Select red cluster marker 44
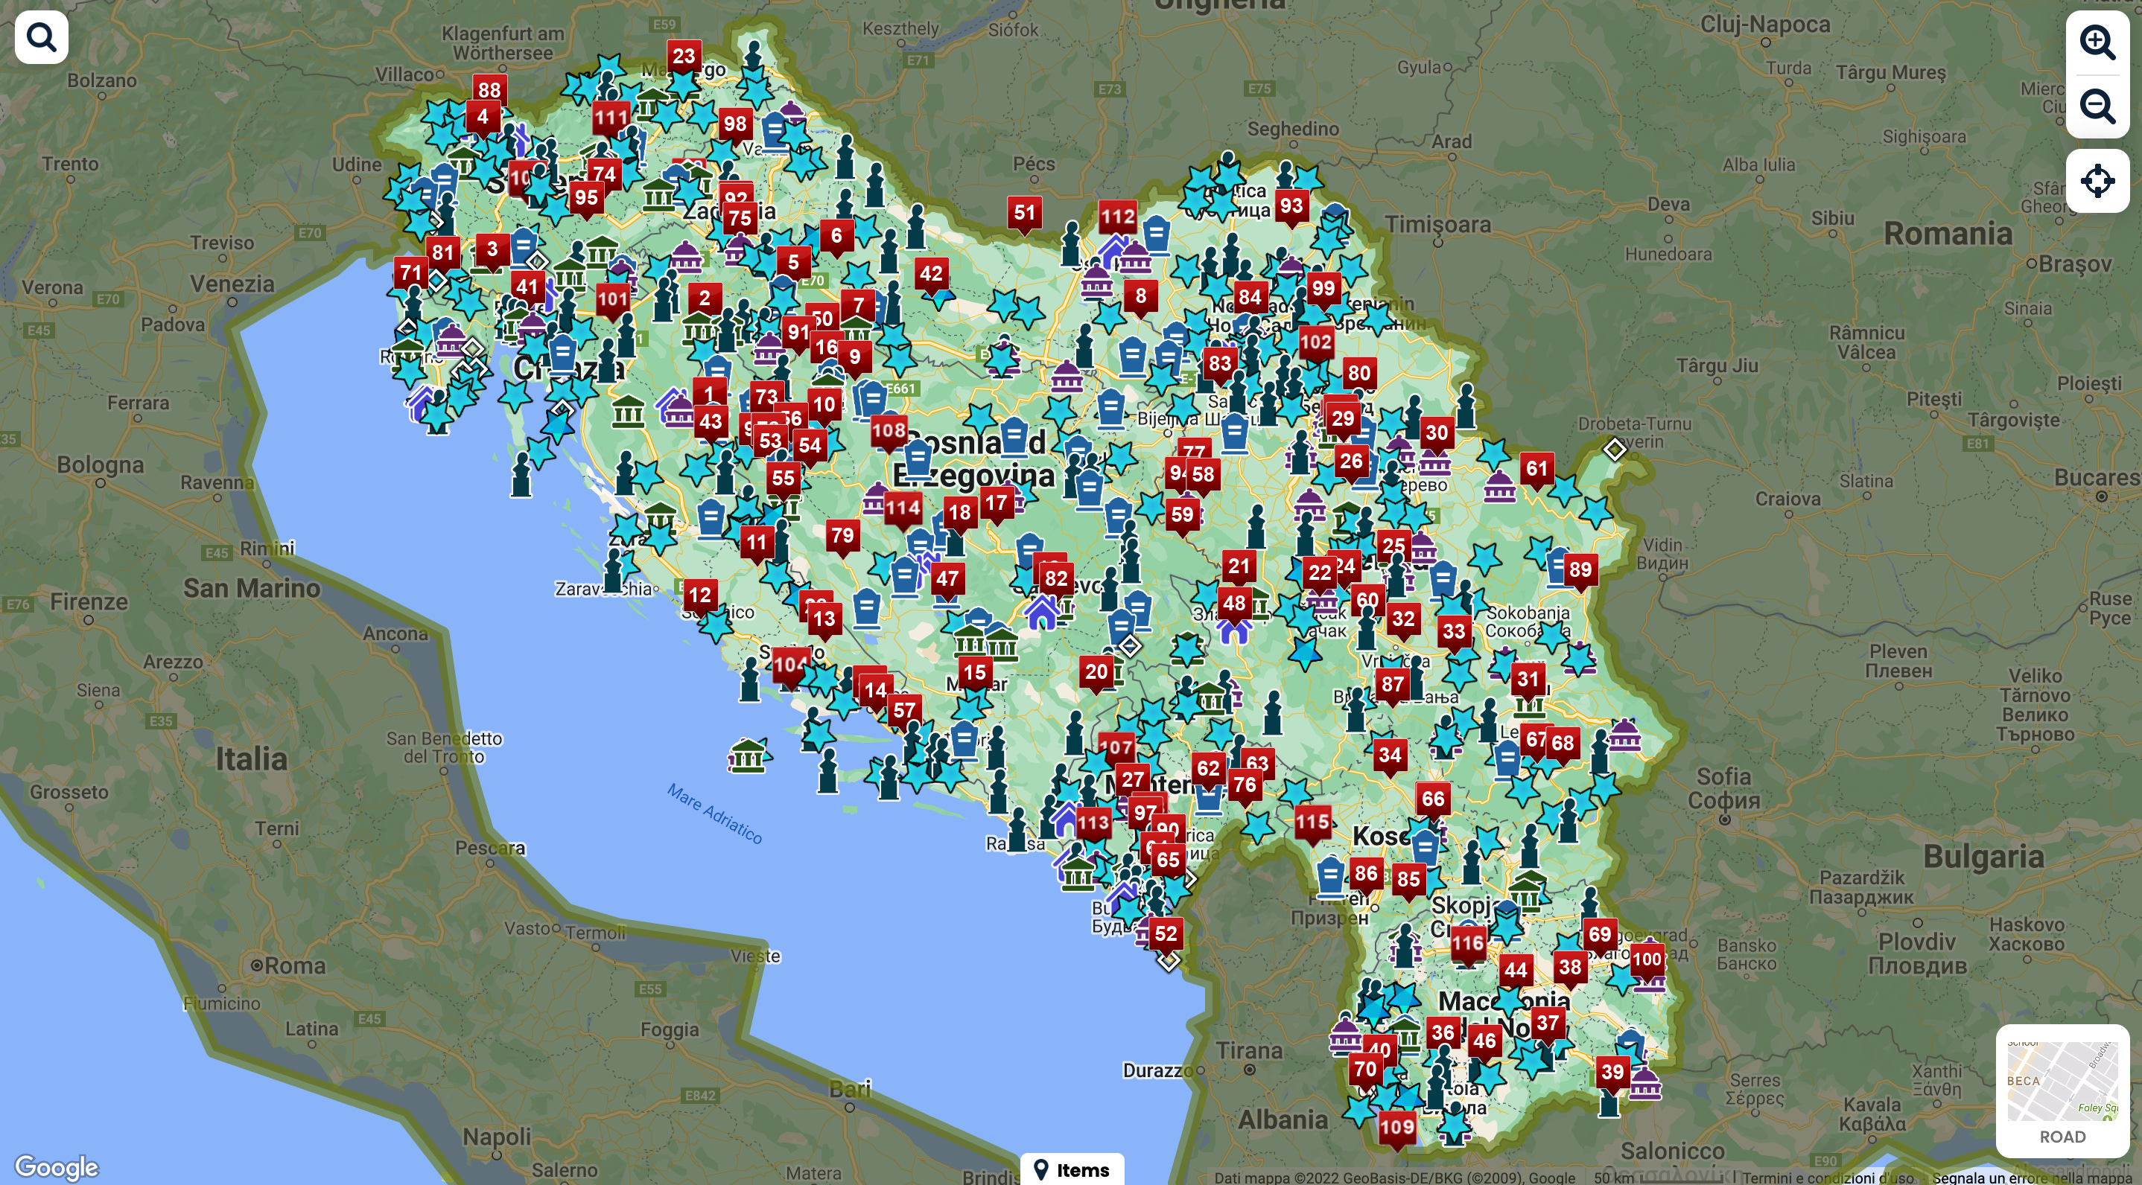The image size is (2142, 1185). (x=1515, y=971)
